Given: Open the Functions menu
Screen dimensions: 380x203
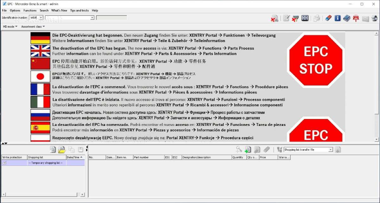Looking at the screenshot, I should (30, 10).
